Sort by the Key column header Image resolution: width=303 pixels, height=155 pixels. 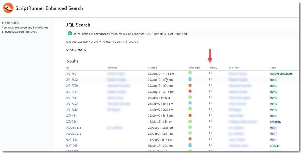(x=67, y=68)
